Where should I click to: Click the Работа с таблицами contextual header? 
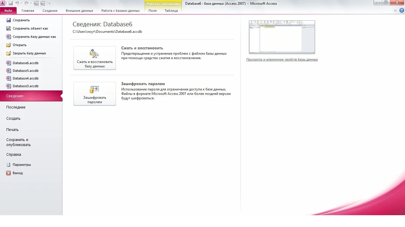(163, 4)
